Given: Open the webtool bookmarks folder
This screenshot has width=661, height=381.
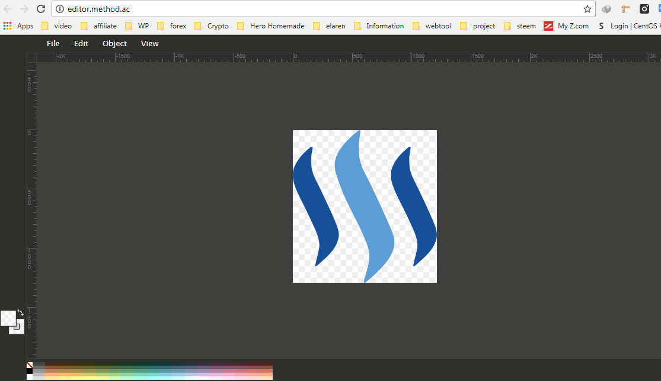Looking at the screenshot, I should 432,26.
